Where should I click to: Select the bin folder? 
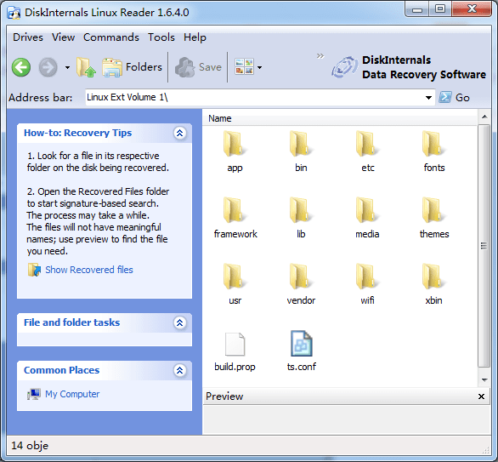(x=301, y=151)
